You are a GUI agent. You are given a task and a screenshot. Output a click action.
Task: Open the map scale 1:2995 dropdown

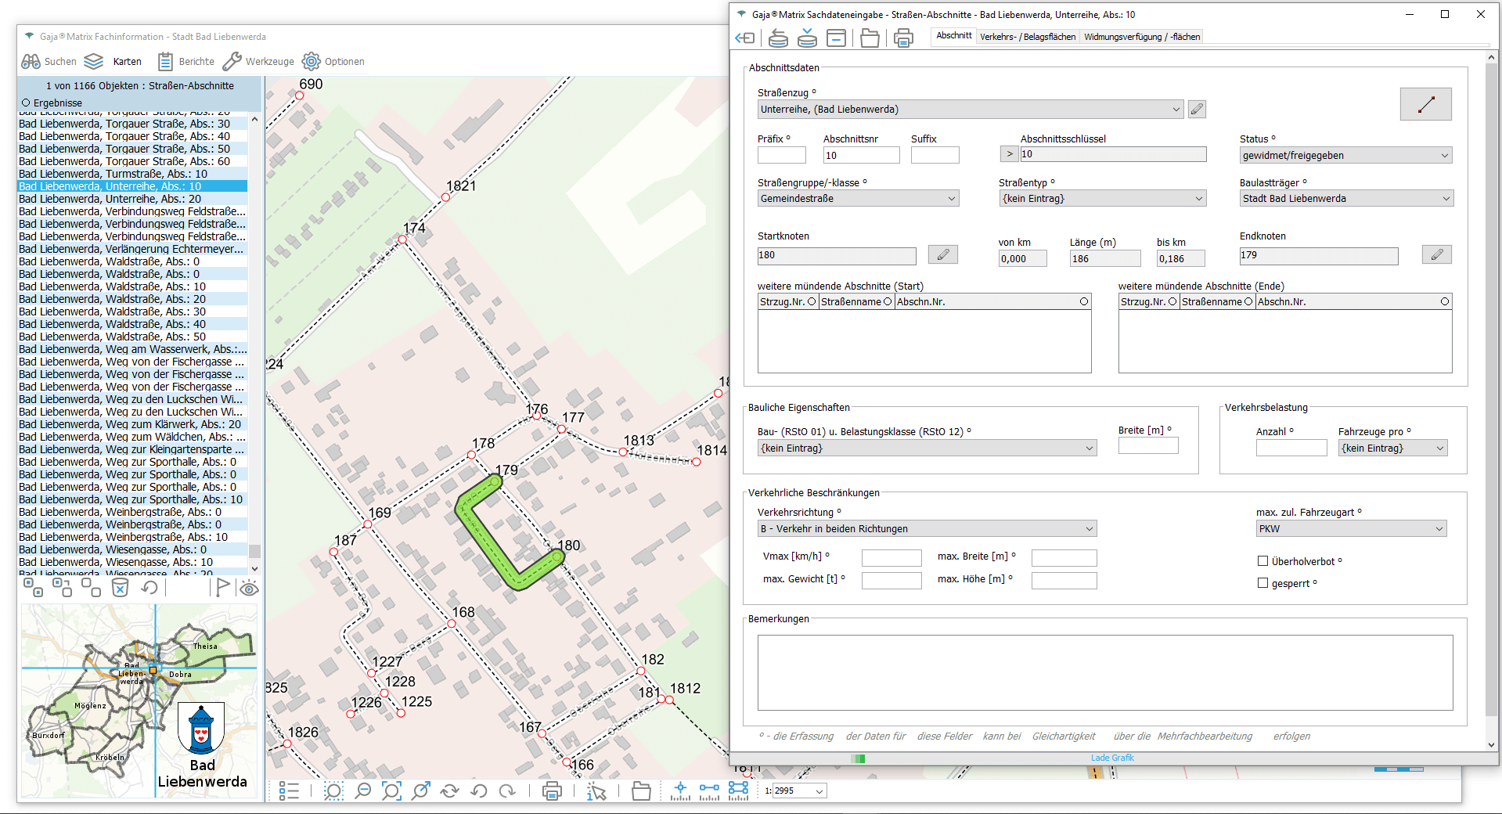[x=819, y=791]
